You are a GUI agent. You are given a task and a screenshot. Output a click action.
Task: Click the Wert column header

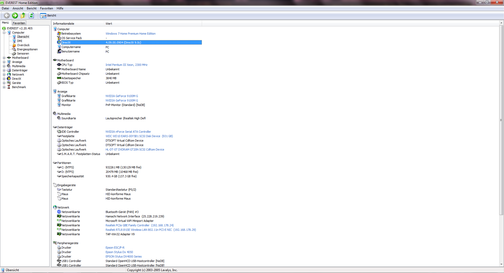click(153, 24)
